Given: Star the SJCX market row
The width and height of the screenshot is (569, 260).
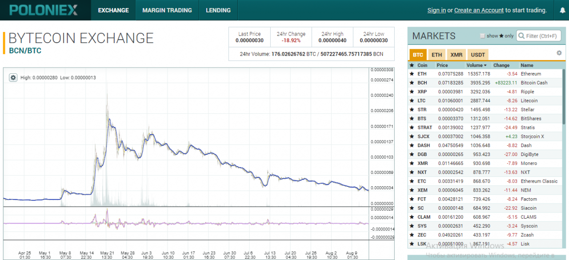Looking at the screenshot, I should coord(412,136).
